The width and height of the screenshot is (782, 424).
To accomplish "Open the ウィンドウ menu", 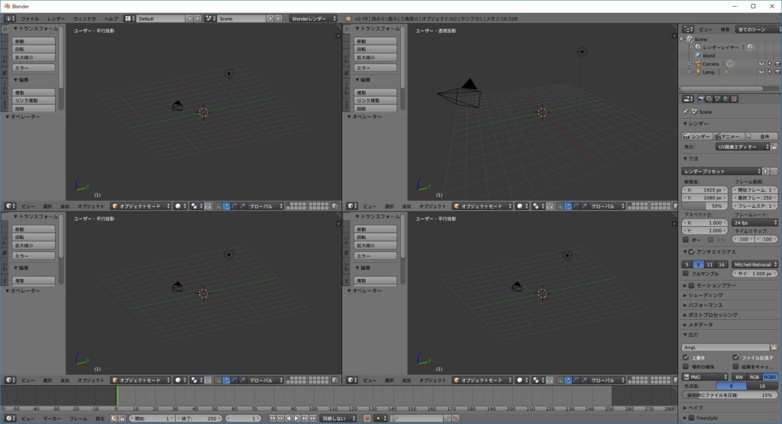I will pos(85,18).
